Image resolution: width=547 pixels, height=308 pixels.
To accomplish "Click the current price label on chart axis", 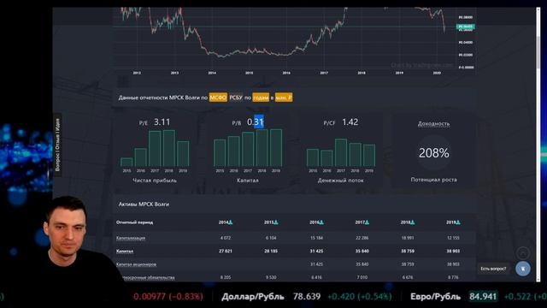I will coord(465,27).
